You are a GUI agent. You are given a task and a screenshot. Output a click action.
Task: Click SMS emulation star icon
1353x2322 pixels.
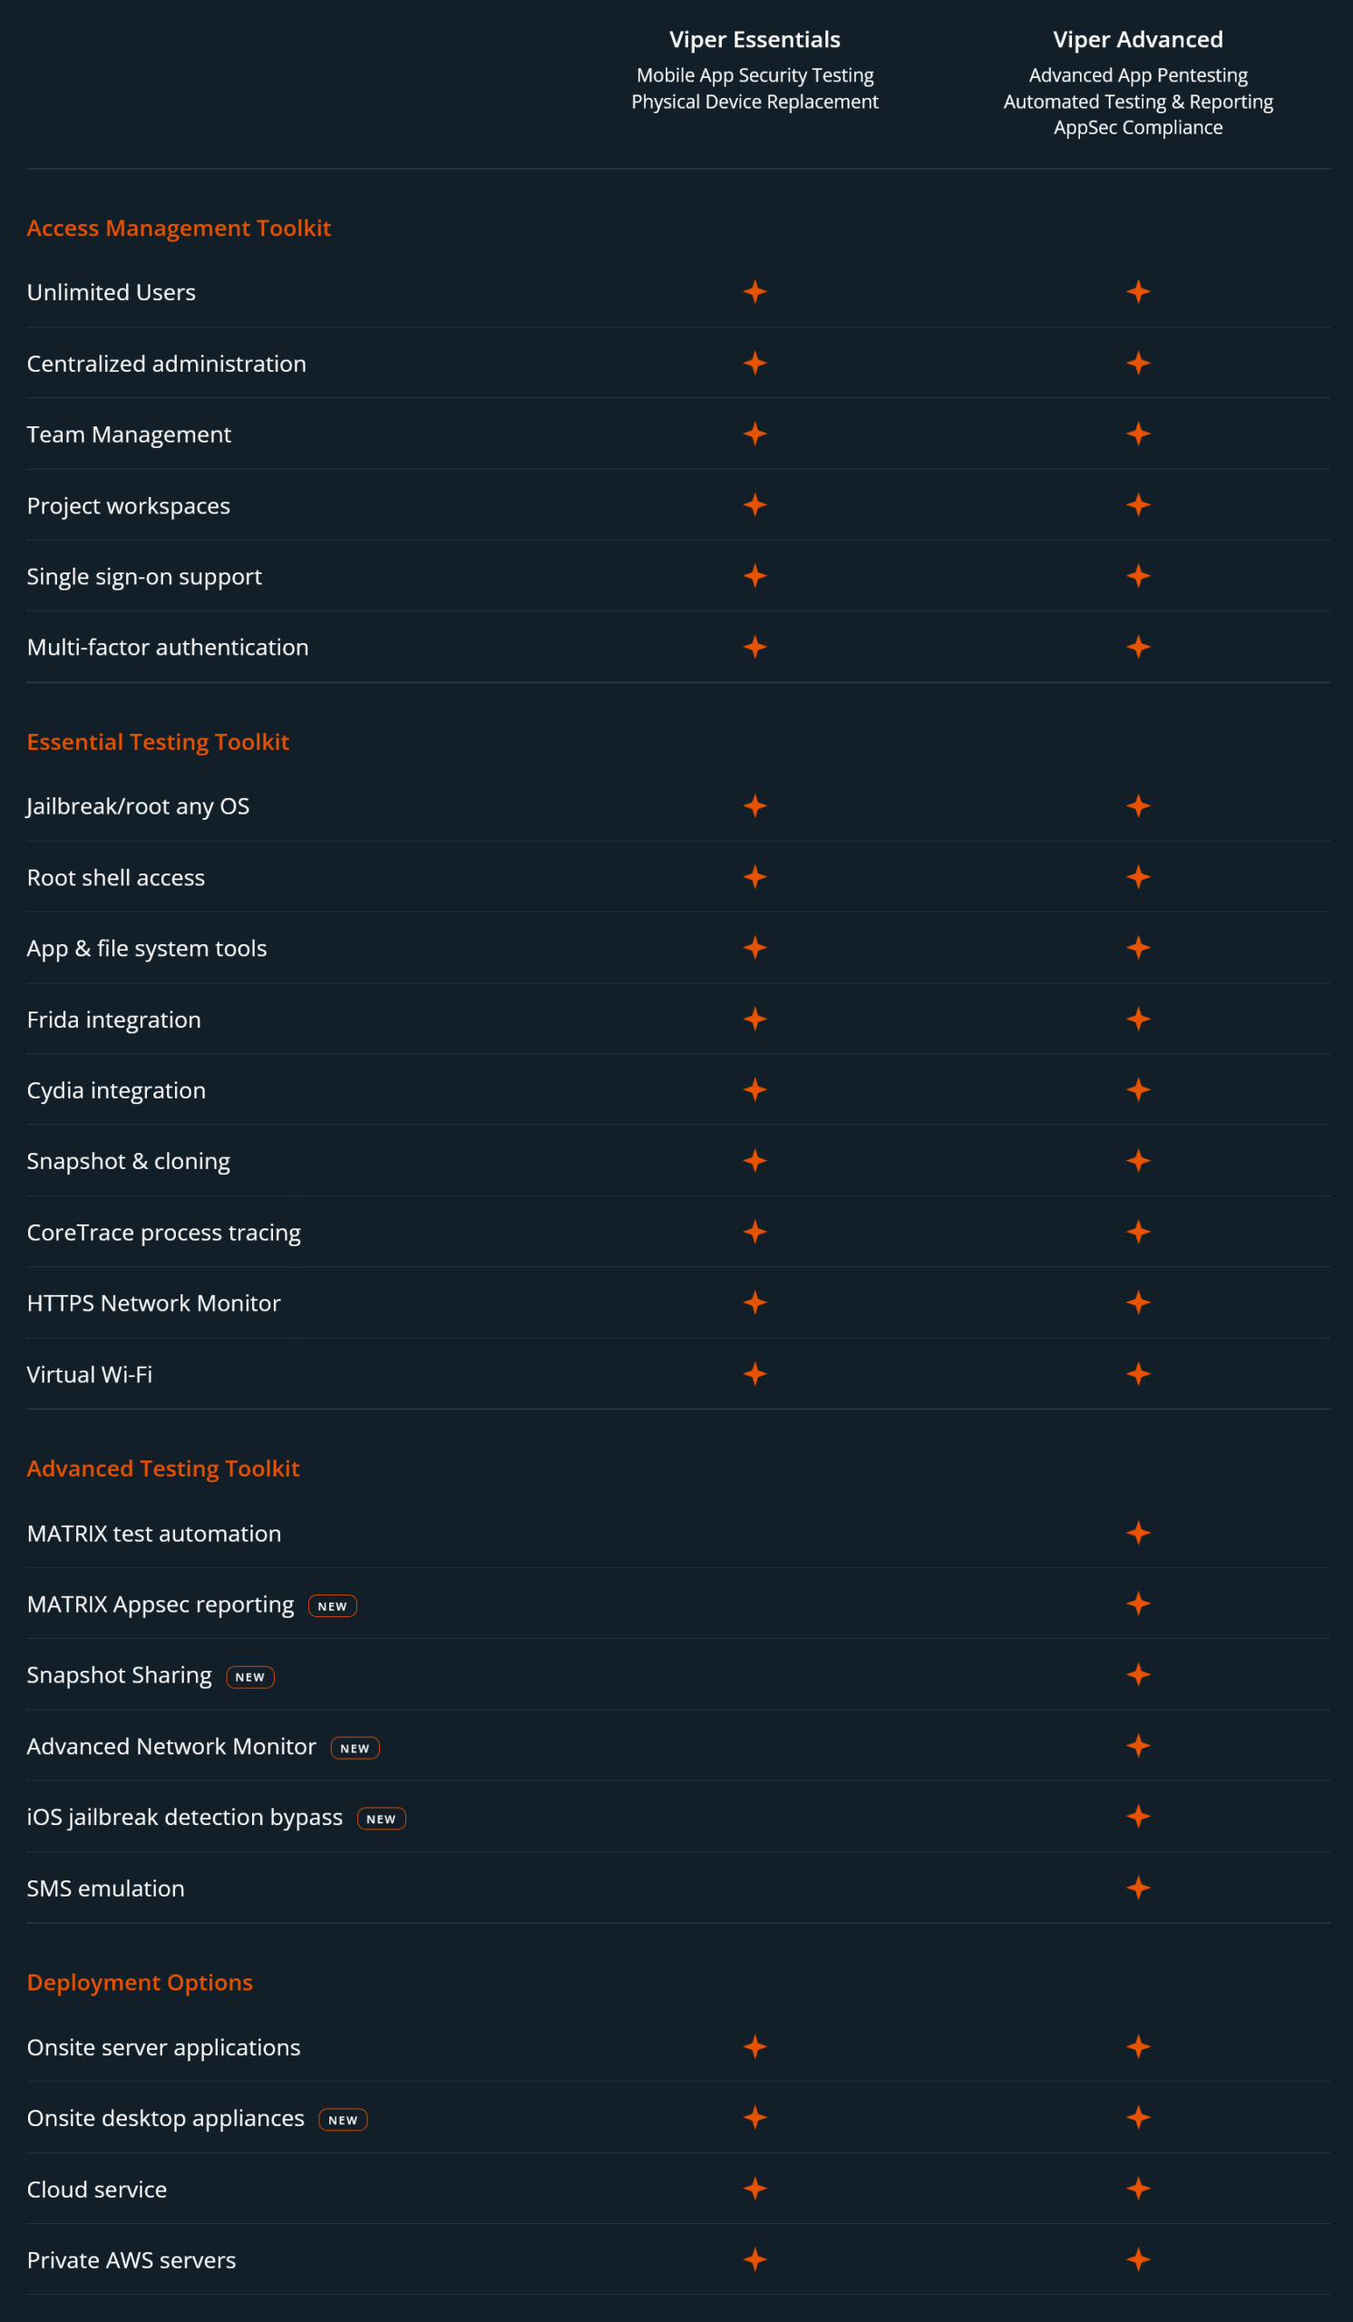(1137, 1888)
